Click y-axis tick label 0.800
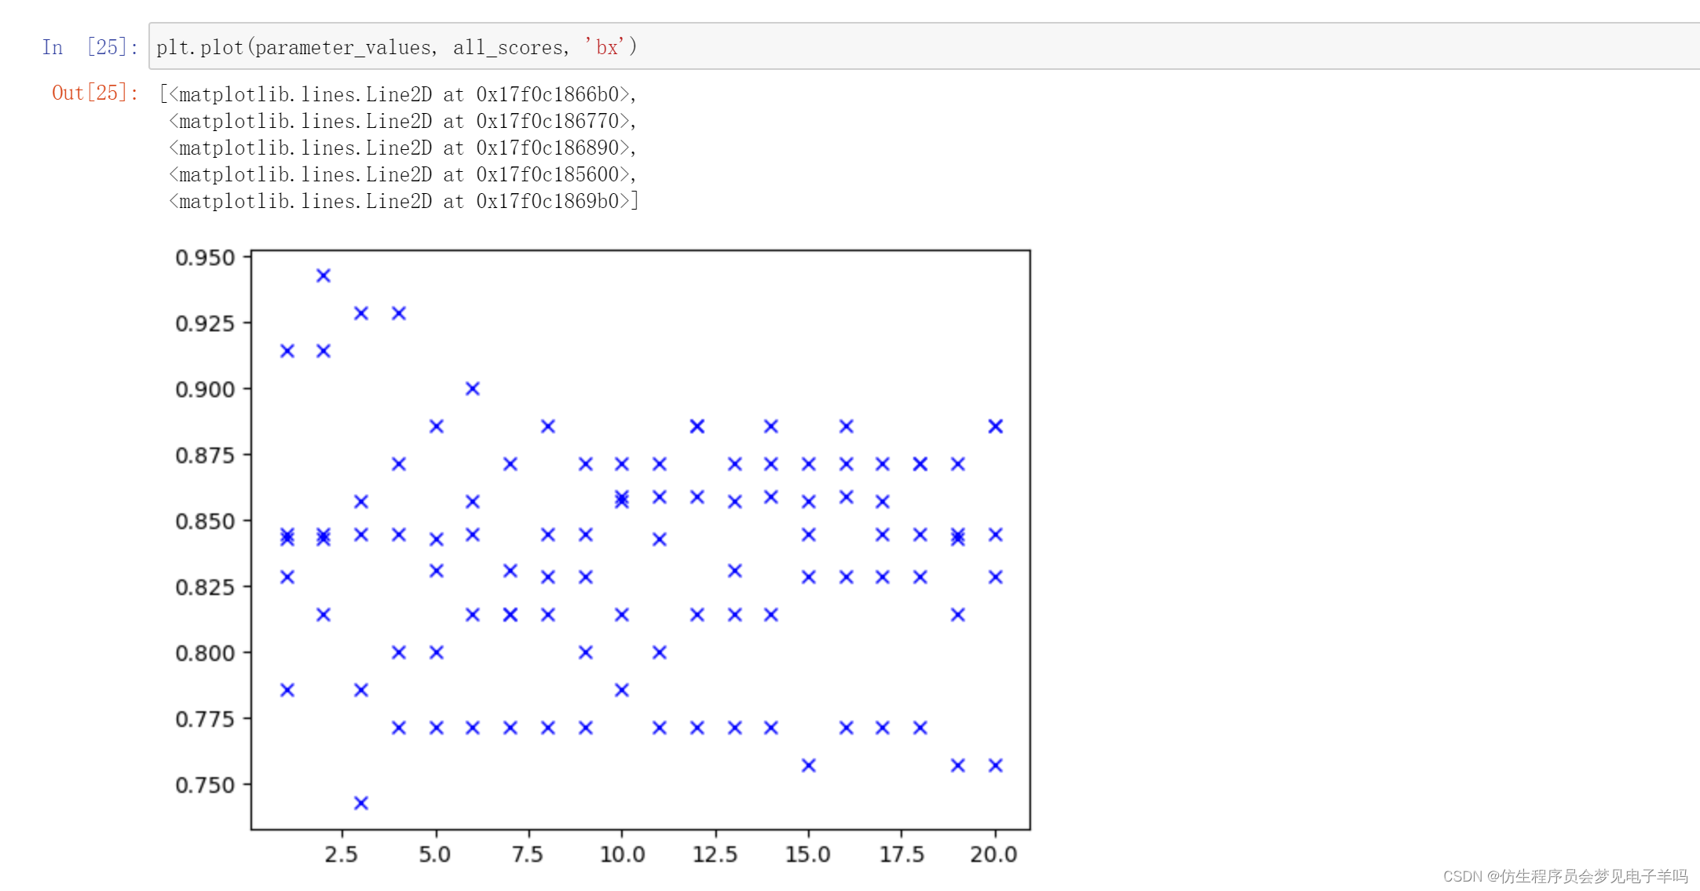Screen dimensions: 1700x891 pos(205,653)
